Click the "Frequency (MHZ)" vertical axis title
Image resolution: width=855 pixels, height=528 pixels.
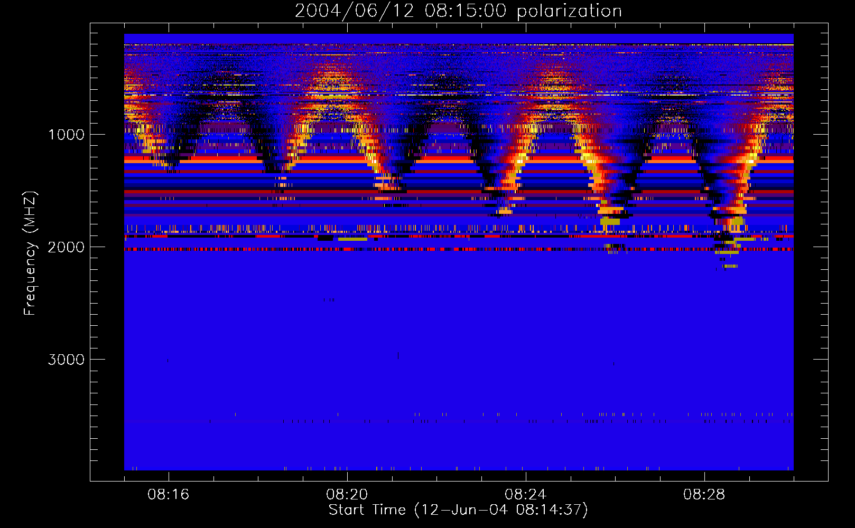30,253
